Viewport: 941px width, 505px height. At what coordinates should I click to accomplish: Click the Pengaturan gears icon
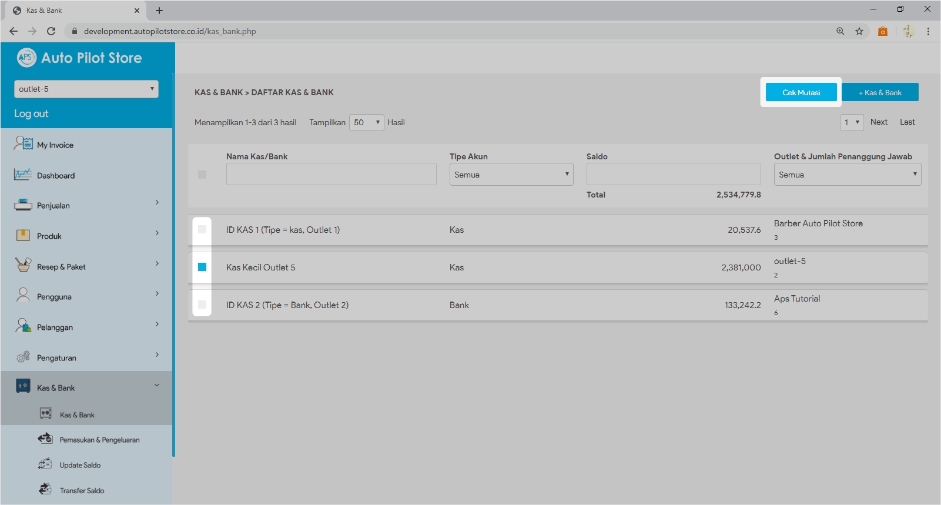(23, 357)
